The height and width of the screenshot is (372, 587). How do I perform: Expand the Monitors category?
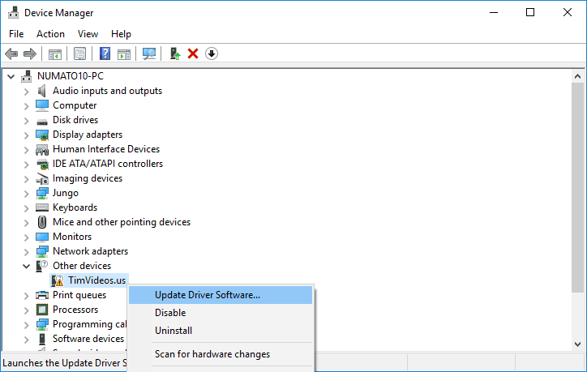tap(26, 237)
